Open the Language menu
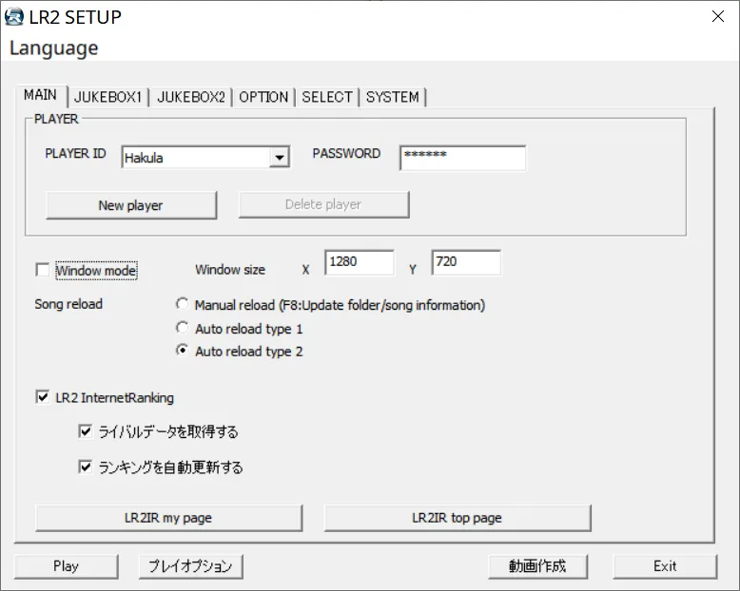 click(x=54, y=48)
